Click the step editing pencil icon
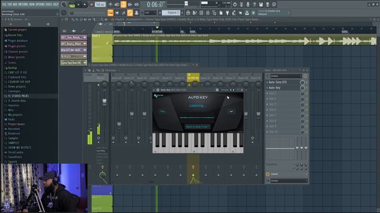 point(123,12)
